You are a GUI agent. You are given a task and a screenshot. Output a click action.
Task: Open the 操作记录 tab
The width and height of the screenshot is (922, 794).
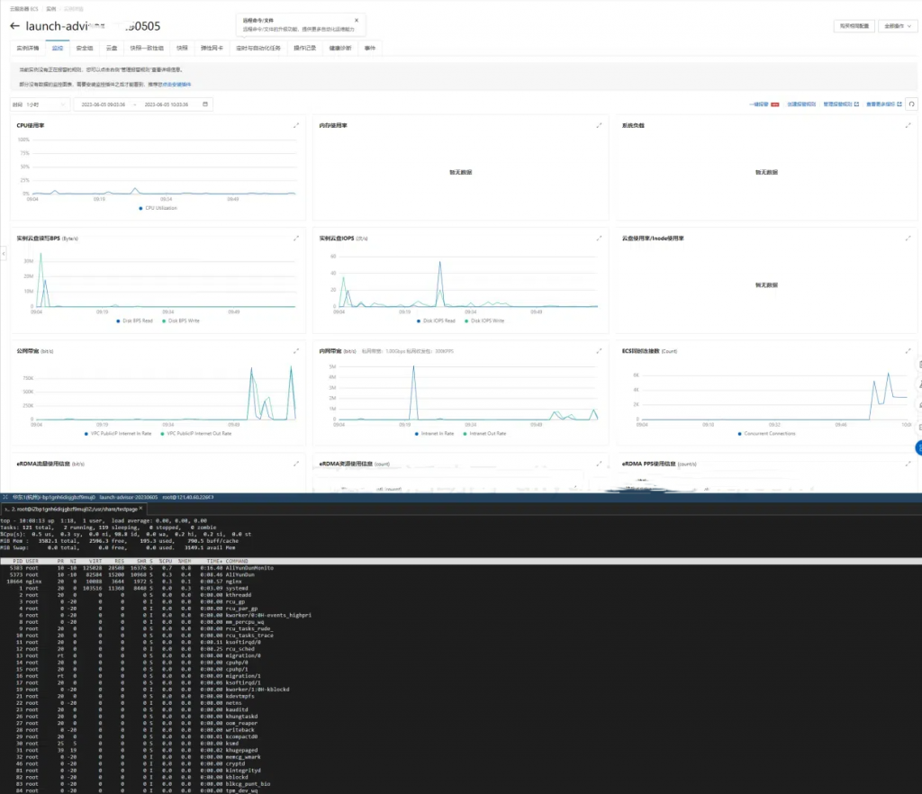pos(304,49)
